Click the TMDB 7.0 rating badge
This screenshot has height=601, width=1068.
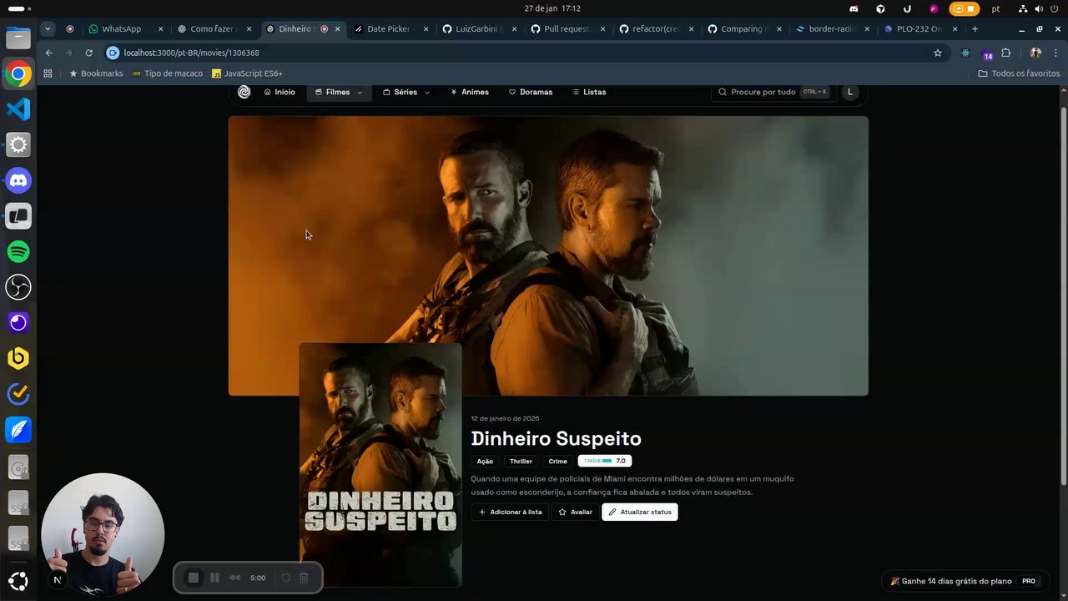[605, 461]
